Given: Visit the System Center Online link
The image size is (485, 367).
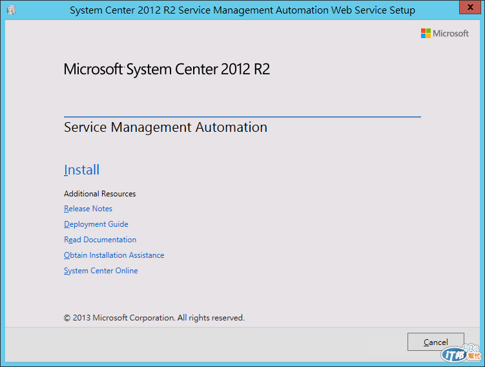Looking at the screenshot, I should coord(101,271).
